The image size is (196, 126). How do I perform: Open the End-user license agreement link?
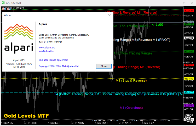54,60
